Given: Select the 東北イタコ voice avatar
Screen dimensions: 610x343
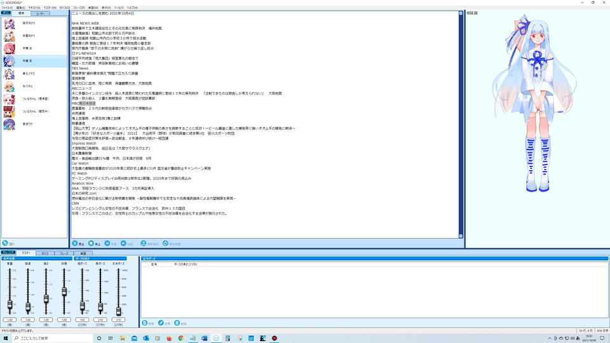Looking at the screenshot, I should pos(10,74).
